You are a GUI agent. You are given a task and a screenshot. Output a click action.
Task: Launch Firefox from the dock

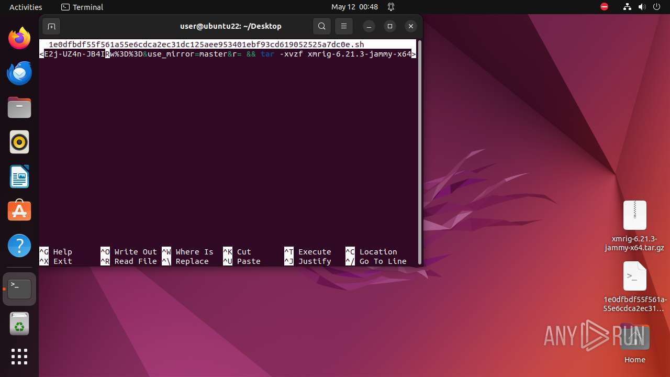pyautogui.click(x=19, y=39)
